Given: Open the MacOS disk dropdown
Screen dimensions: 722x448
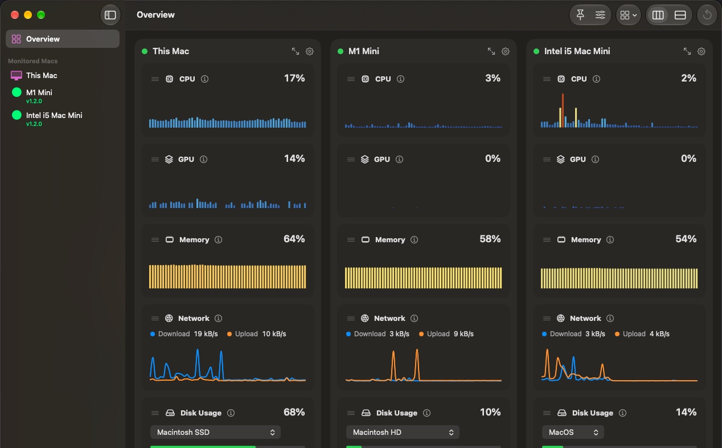Looking at the screenshot, I should (573, 433).
